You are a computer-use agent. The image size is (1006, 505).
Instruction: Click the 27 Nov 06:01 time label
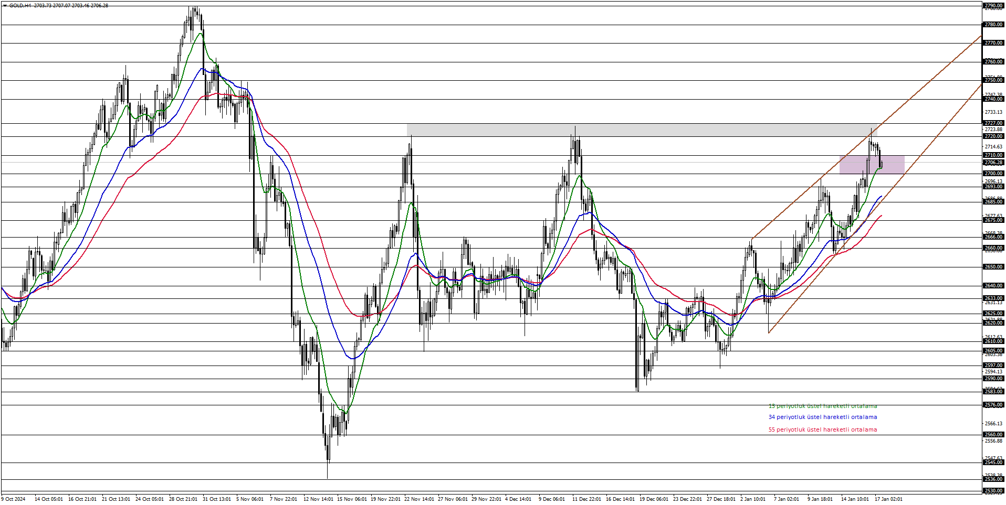click(x=453, y=499)
